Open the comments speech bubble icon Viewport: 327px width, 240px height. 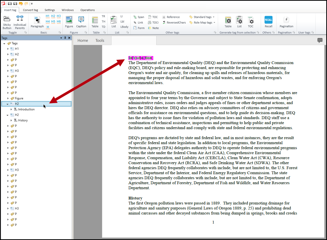pyautogui.click(x=320, y=40)
